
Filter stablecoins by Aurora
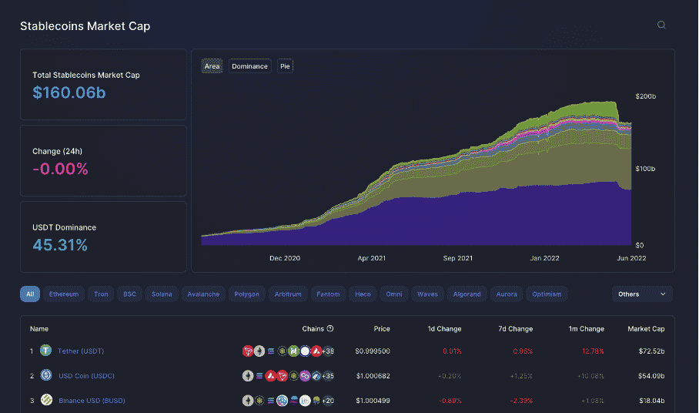[x=507, y=294]
